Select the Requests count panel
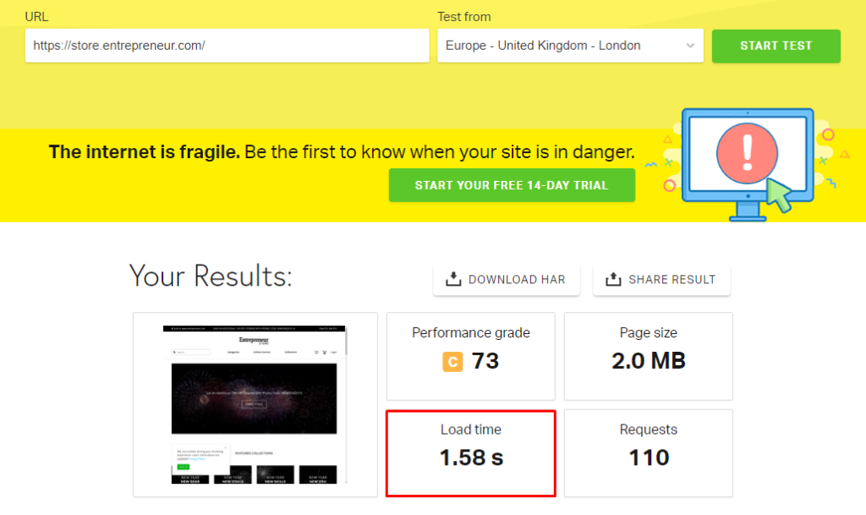Image resolution: width=866 pixels, height=515 pixels. (648, 453)
